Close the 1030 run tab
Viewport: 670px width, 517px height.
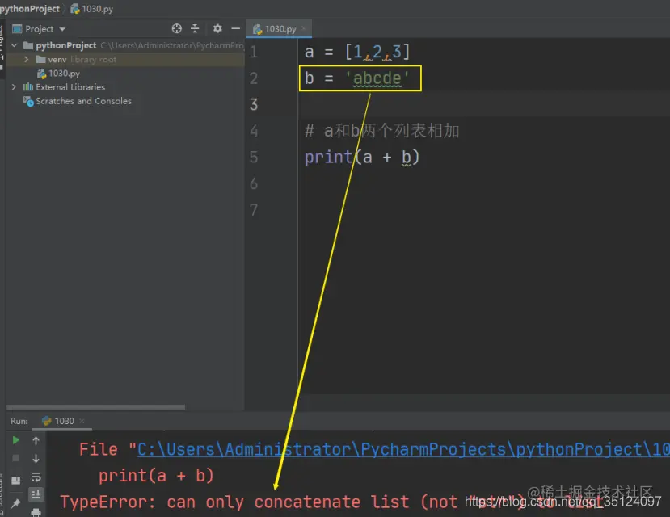click(82, 421)
